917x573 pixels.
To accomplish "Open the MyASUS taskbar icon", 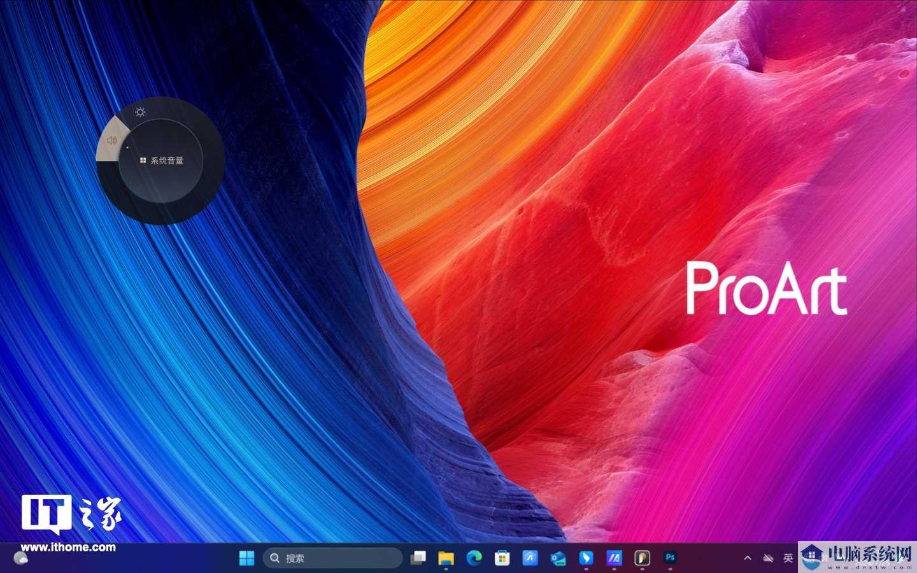I will click(x=614, y=558).
